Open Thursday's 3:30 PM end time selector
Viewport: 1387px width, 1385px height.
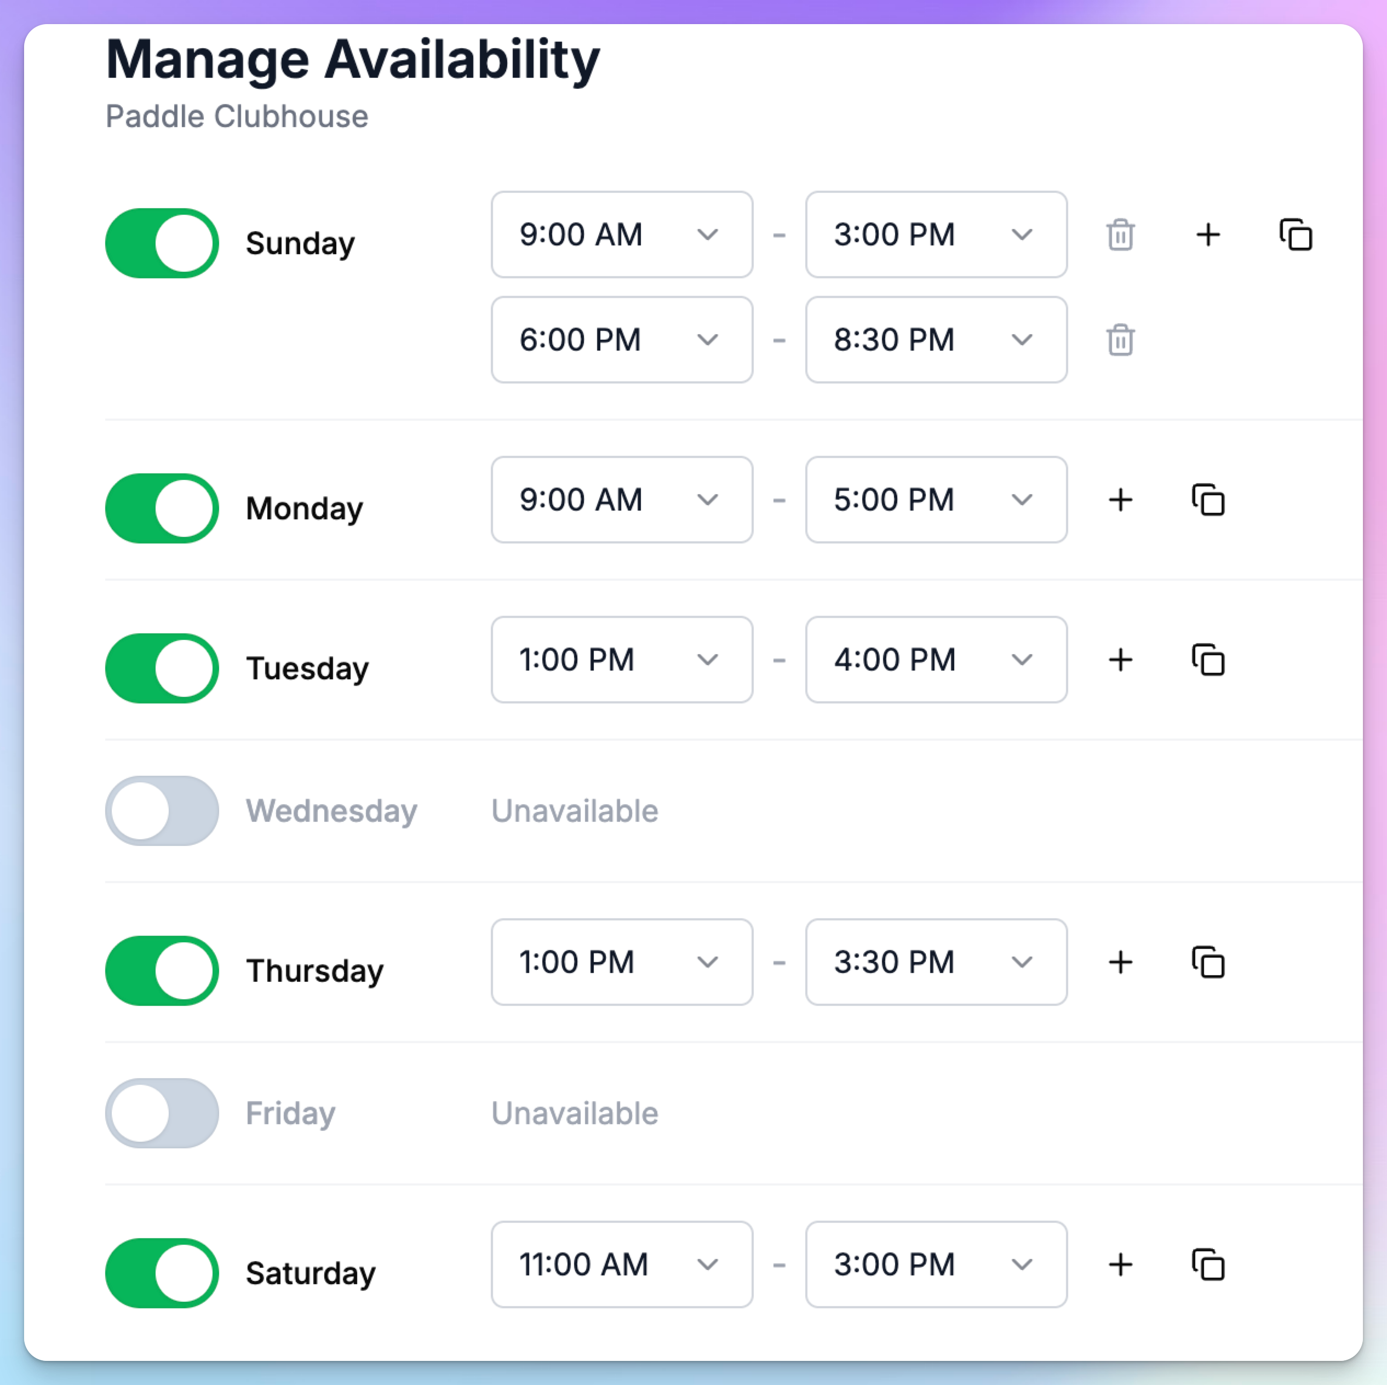[936, 962]
